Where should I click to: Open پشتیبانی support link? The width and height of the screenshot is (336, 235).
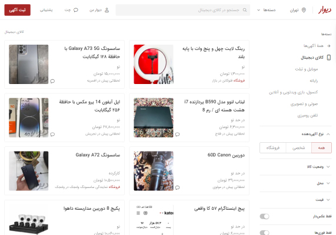[x=46, y=10]
